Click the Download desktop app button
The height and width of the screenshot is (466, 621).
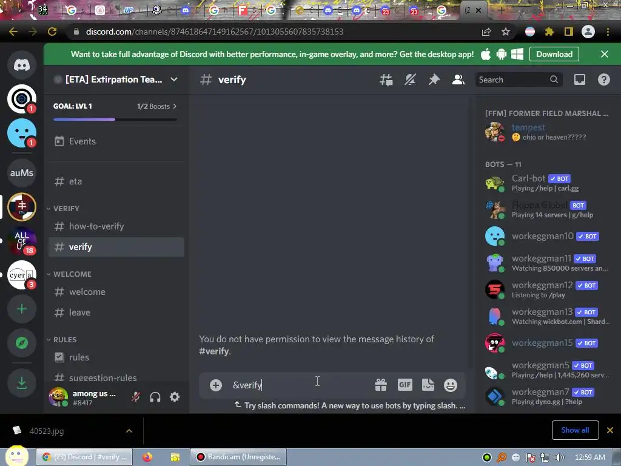pyautogui.click(x=554, y=54)
